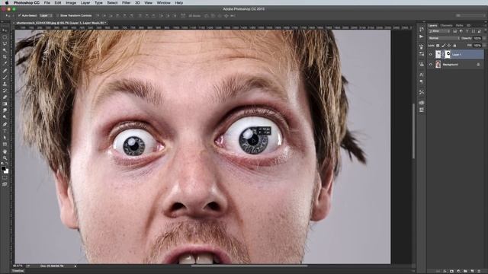Select the Hand tool
Screen dimensions: 488x274
click(x=5, y=151)
